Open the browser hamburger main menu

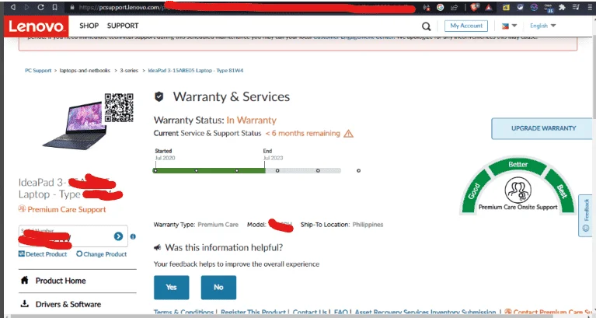(590, 7)
